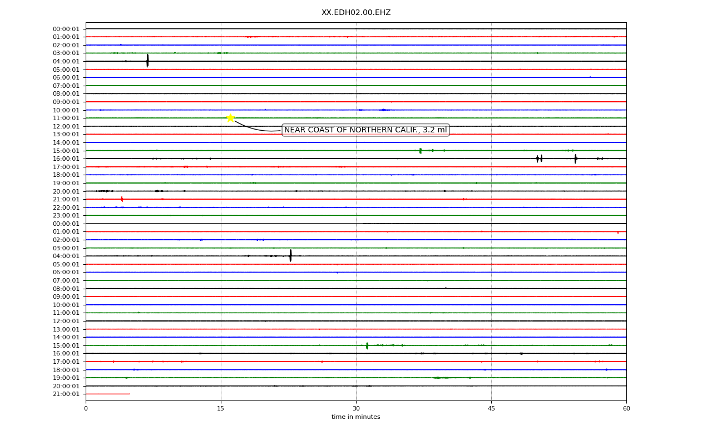The image size is (712, 445).
Task: Click the yellow star earthquake marker
Action: point(230,118)
